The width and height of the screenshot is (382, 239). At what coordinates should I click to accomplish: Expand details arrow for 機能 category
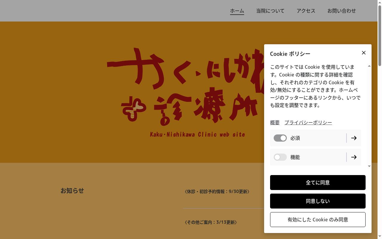(354, 157)
